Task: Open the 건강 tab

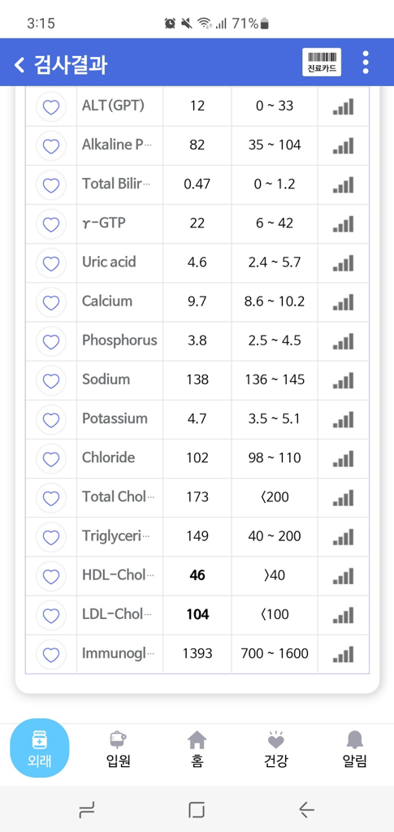Action: pos(275,749)
